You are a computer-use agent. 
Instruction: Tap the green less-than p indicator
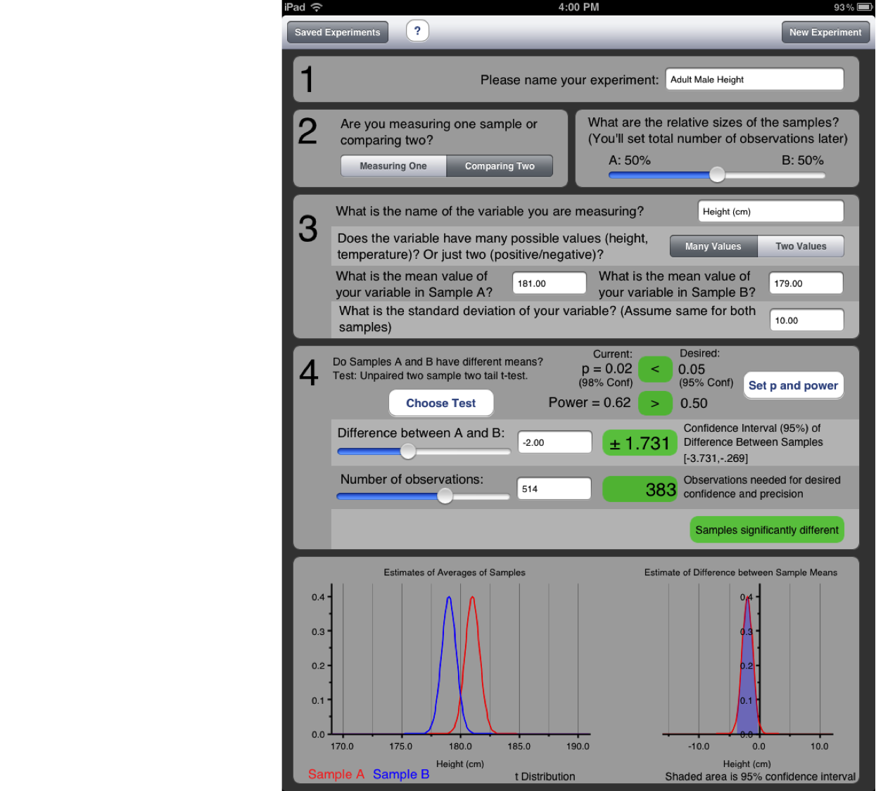(x=655, y=368)
